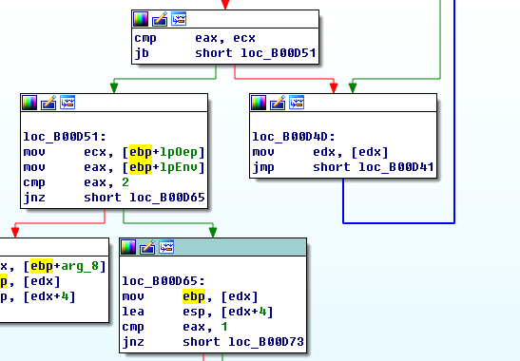520x361 pixels.
Task: Click color icon on loc_B00D65 node
Action: tap(128, 247)
